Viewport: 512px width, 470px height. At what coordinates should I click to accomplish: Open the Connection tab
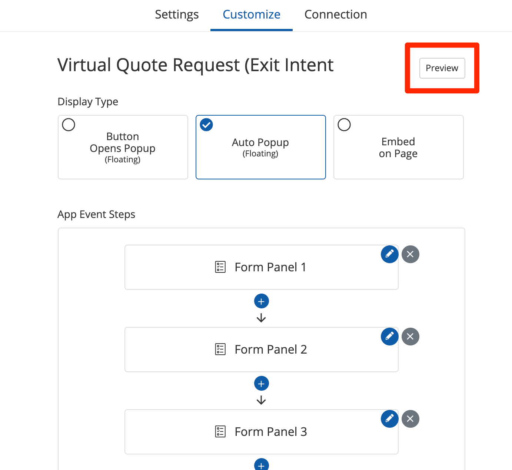335,14
